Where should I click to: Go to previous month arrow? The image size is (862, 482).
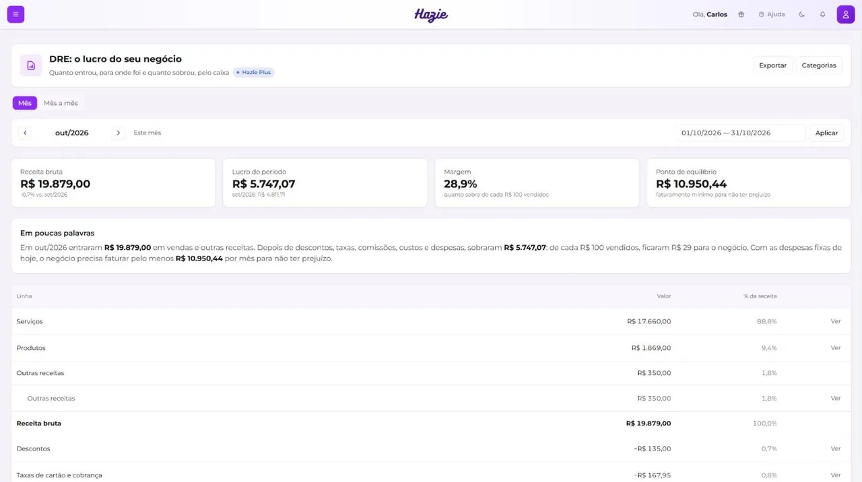[x=25, y=133]
